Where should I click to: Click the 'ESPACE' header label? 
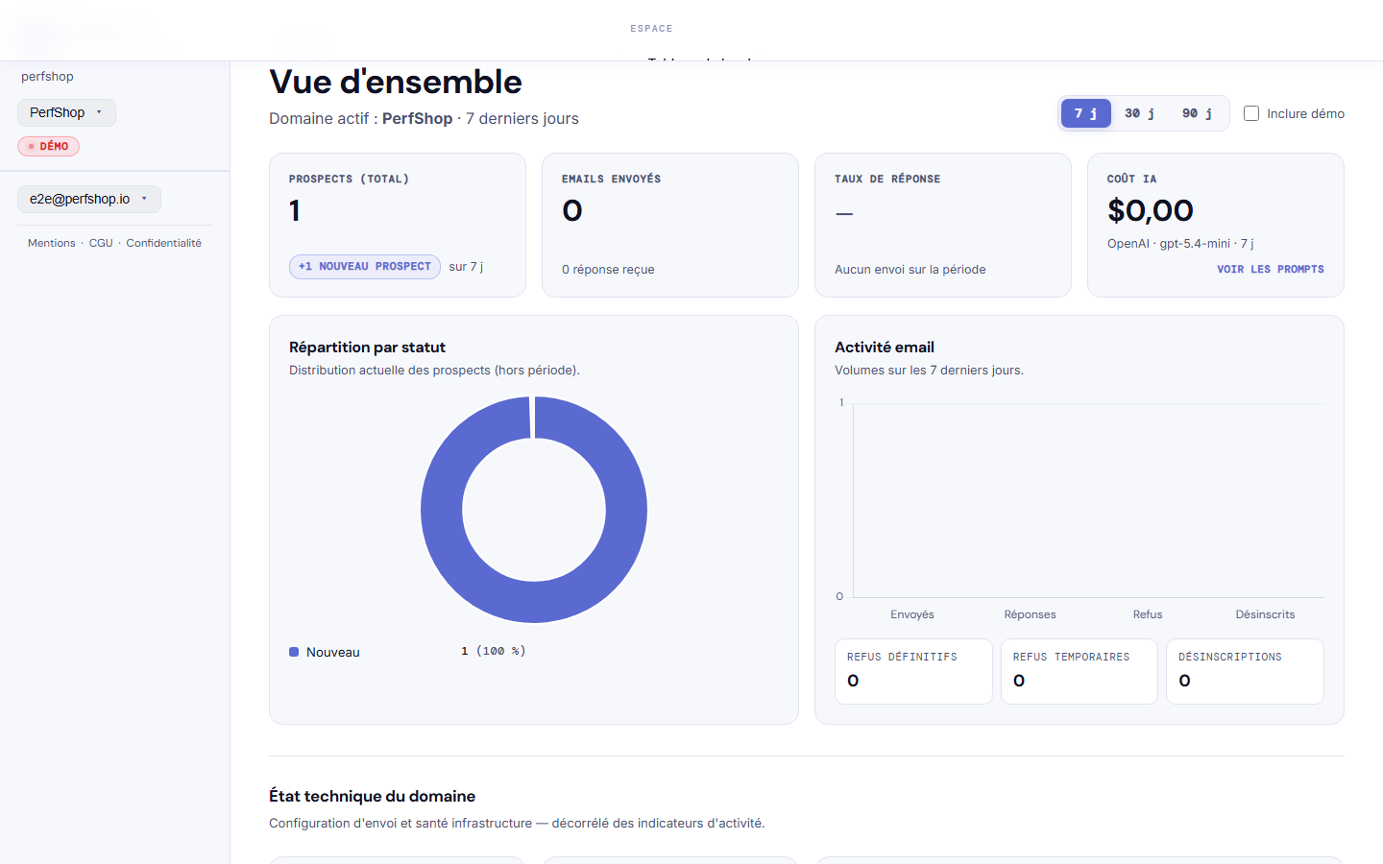651,29
